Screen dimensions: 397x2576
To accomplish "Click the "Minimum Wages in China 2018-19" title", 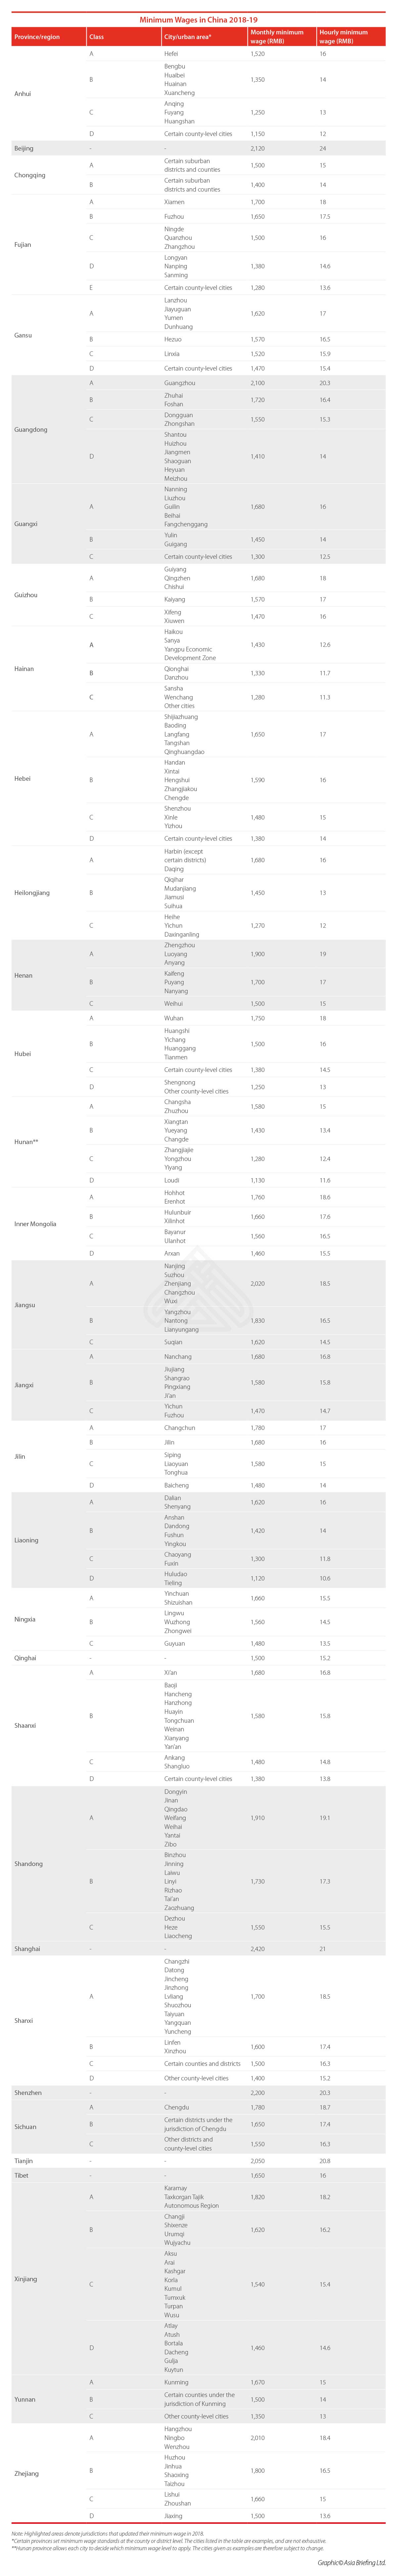I will coord(198,18).
